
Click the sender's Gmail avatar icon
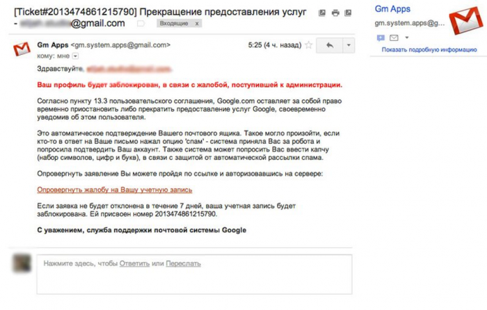click(22, 49)
